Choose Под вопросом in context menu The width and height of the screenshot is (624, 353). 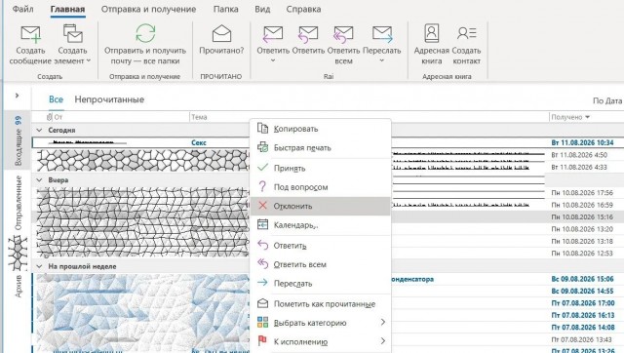point(321,187)
